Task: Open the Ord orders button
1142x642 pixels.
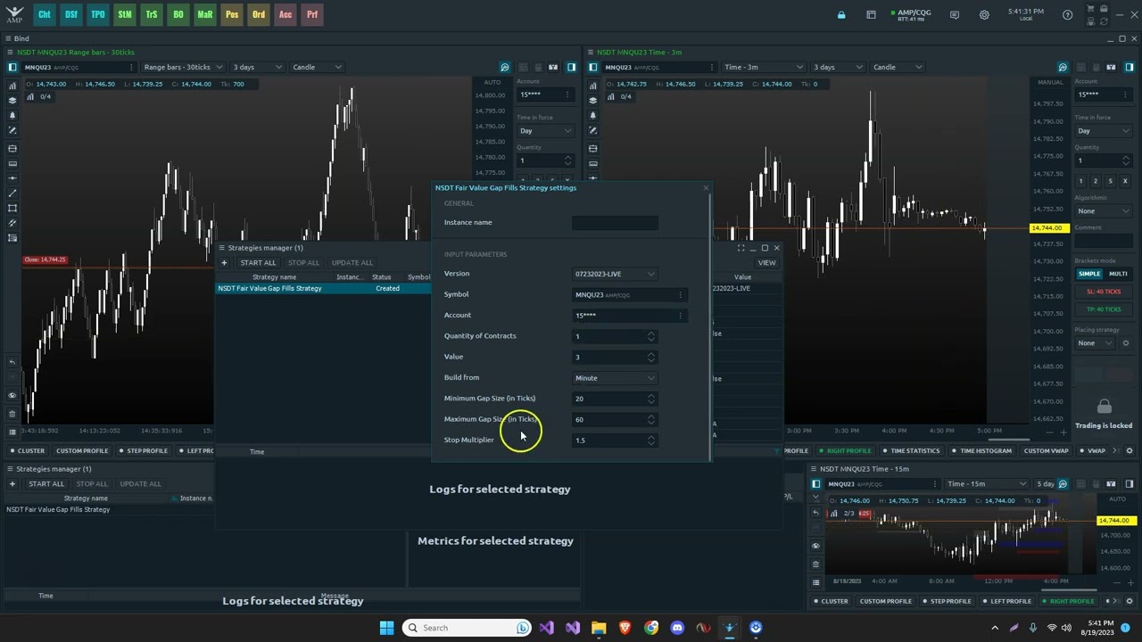Action: pyautogui.click(x=259, y=14)
